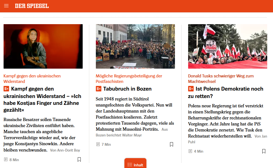This screenshot has height=168, width=273.
Task: Bookmark the Polens Demokratie article
Action: click(264, 151)
